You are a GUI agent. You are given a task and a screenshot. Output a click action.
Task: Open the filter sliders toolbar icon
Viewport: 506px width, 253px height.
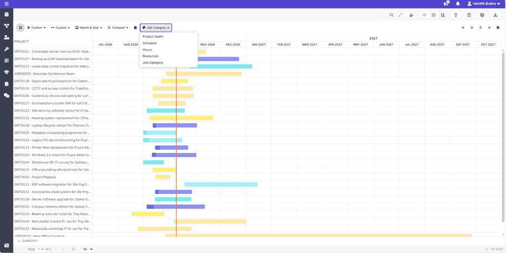(x=469, y=15)
